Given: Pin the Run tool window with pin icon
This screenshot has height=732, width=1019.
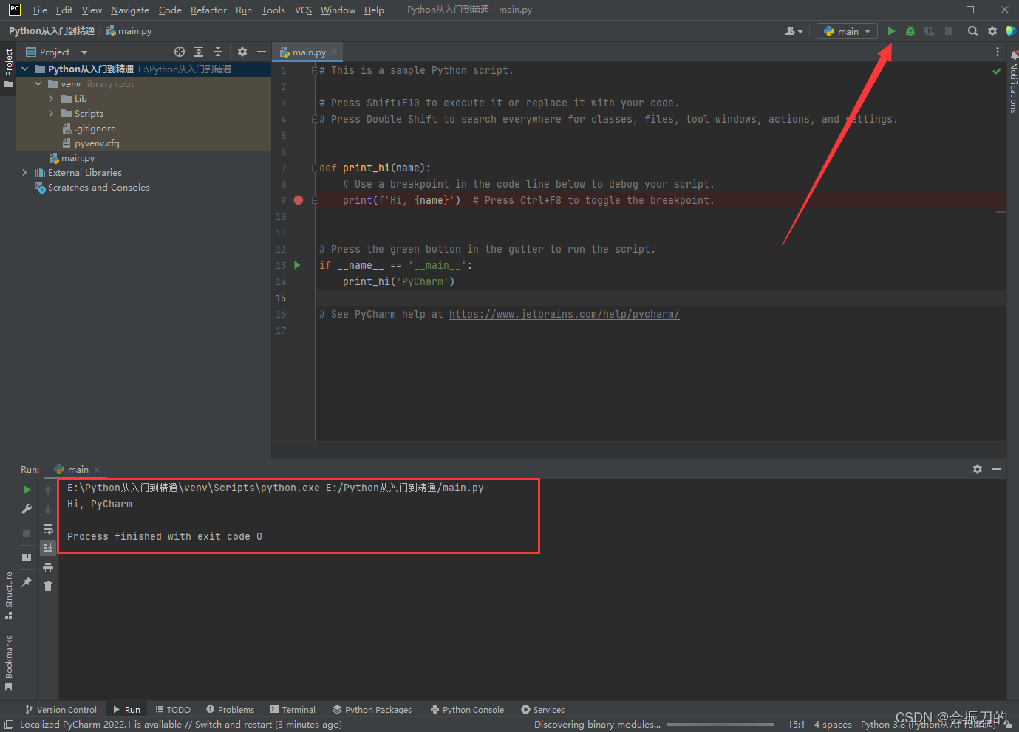Looking at the screenshot, I should click(26, 583).
